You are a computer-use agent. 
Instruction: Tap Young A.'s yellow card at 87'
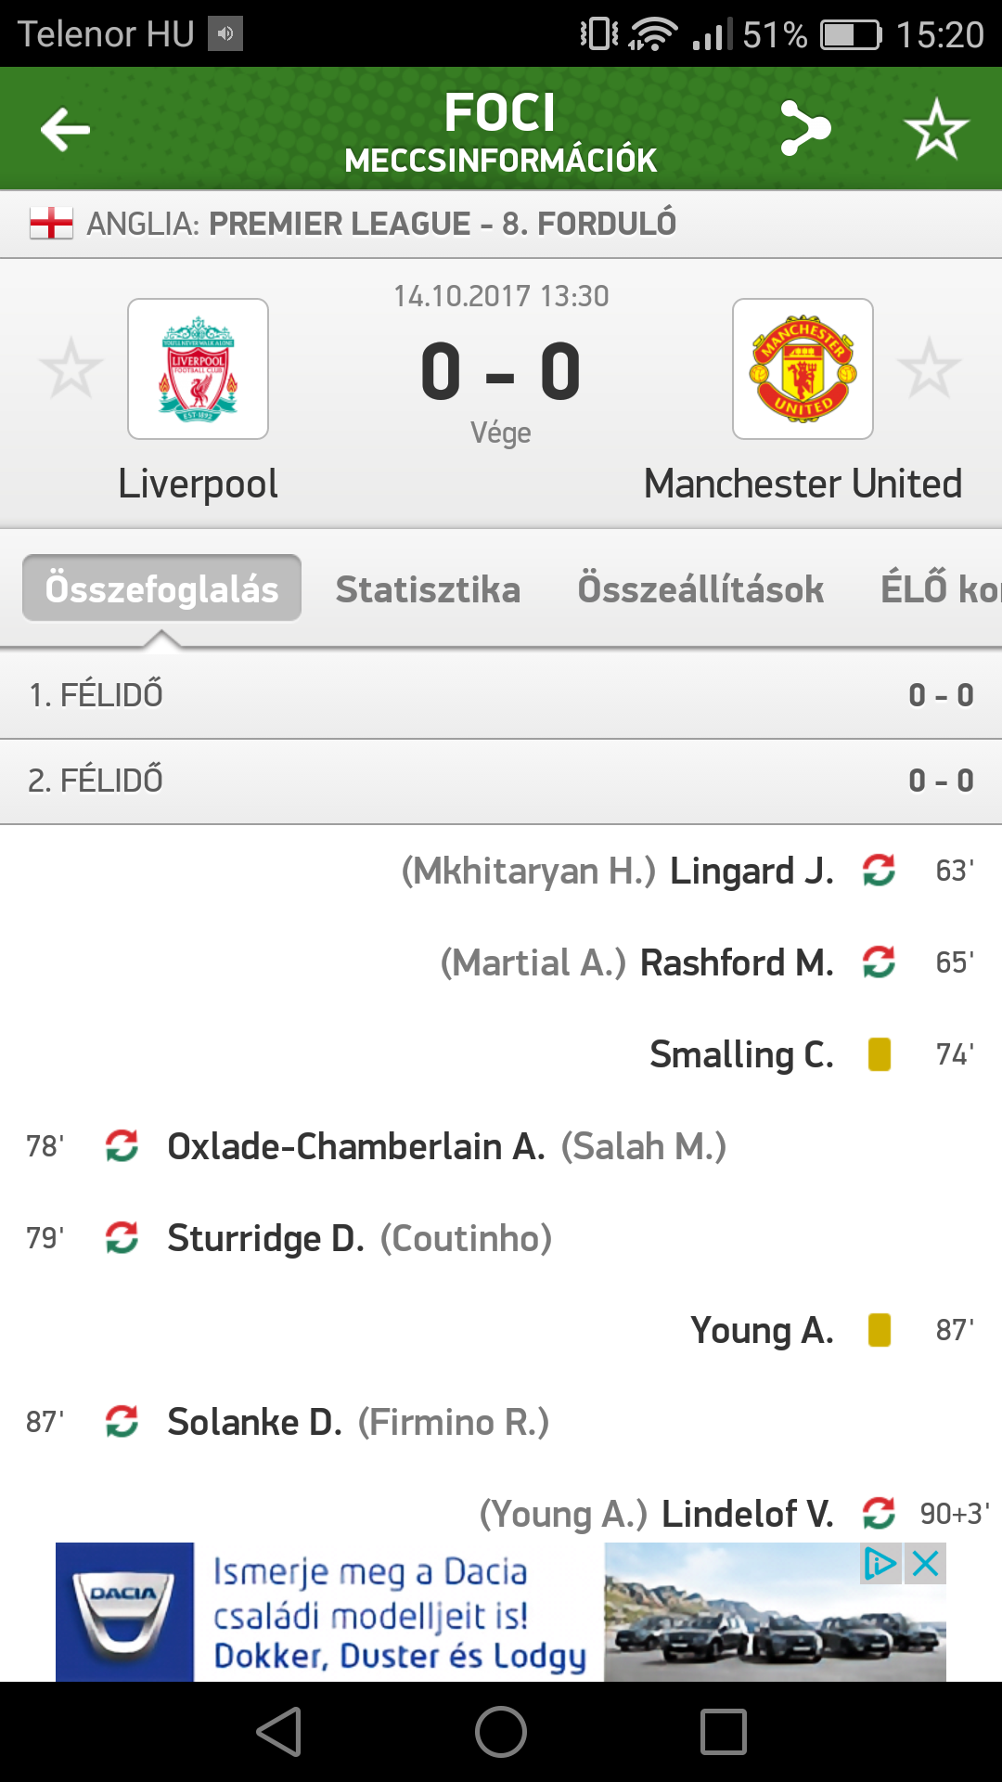click(879, 1330)
